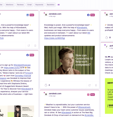The height and width of the screenshot is (117, 113).
Task: Open the #ZendeskShowcase hashtag link
Action: 22,65
